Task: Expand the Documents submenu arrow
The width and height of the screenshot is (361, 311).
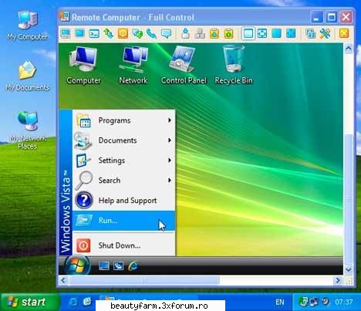Action: coord(170,140)
